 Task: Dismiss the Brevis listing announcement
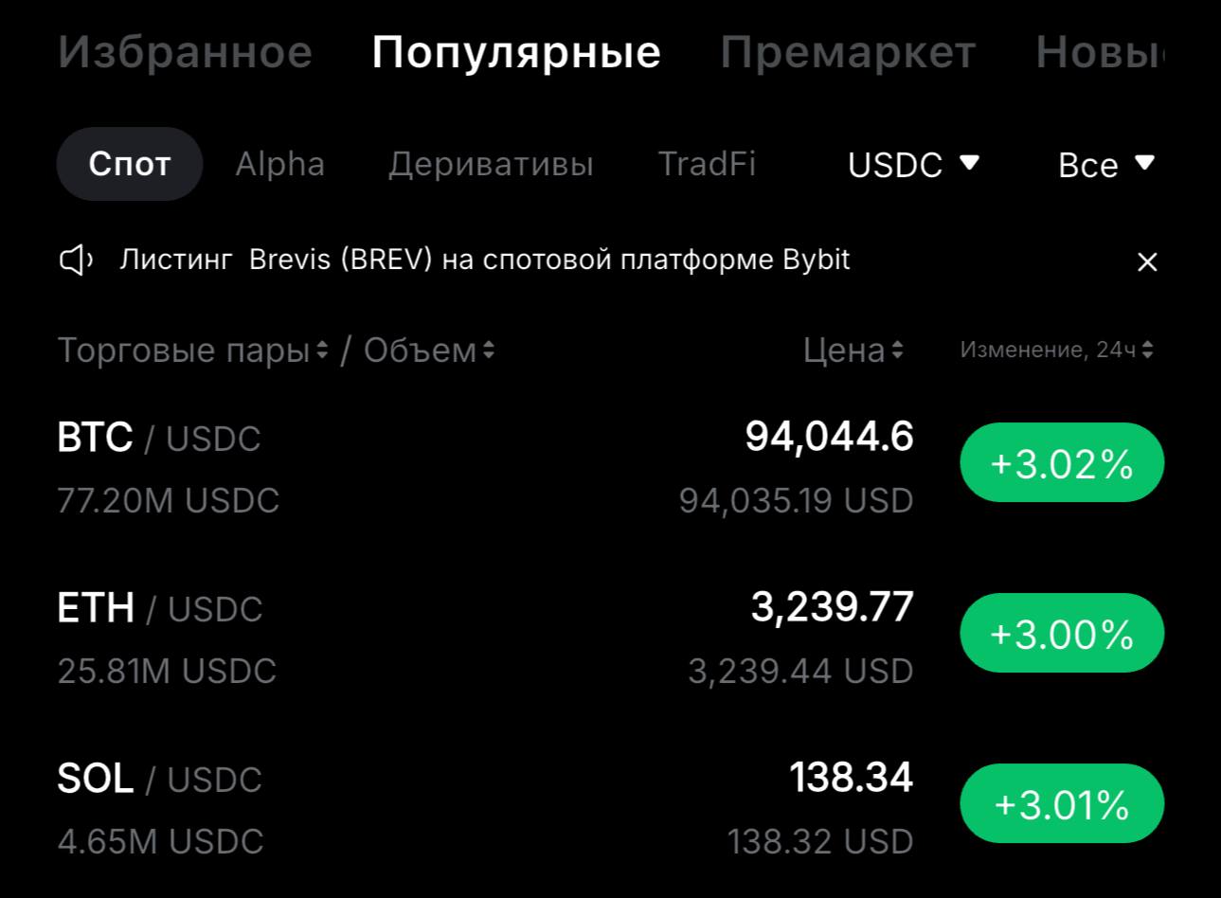(1147, 262)
